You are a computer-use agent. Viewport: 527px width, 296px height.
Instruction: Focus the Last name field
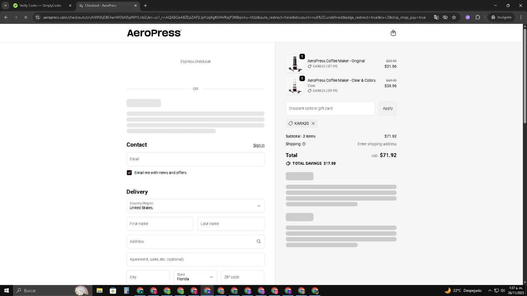point(231,224)
